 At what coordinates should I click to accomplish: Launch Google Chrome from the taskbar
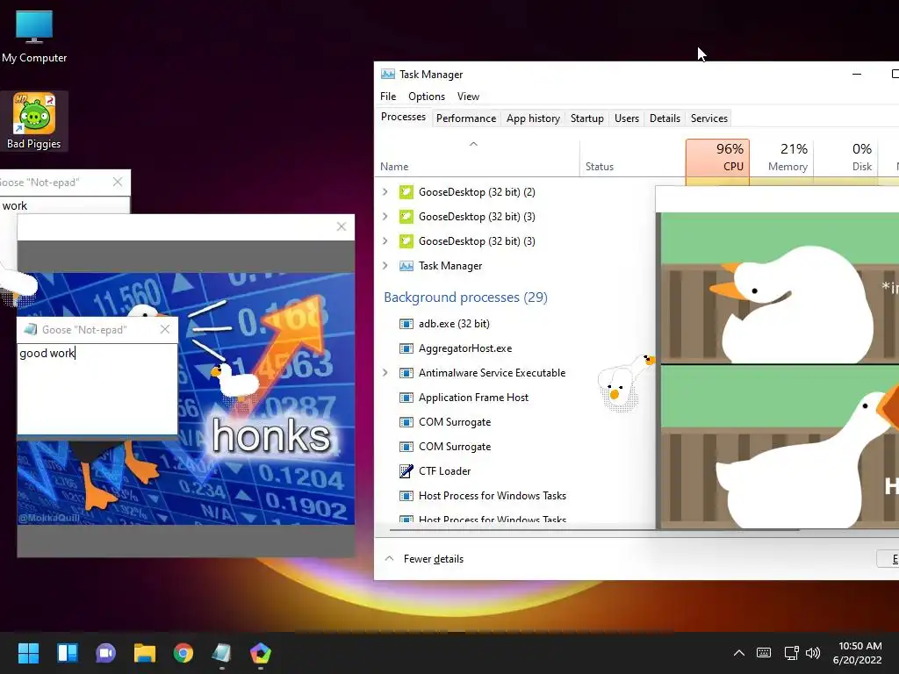[x=183, y=653]
